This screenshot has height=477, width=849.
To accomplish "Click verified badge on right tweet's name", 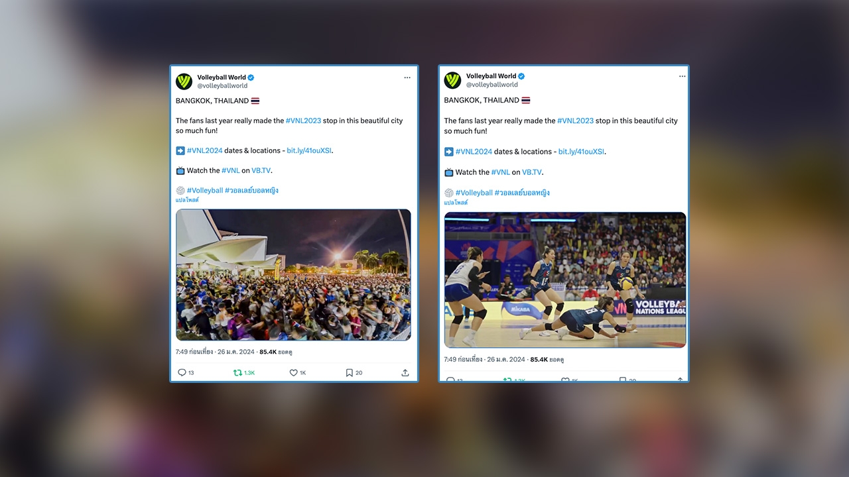I will pyautogui.click(x=521, y=76).
